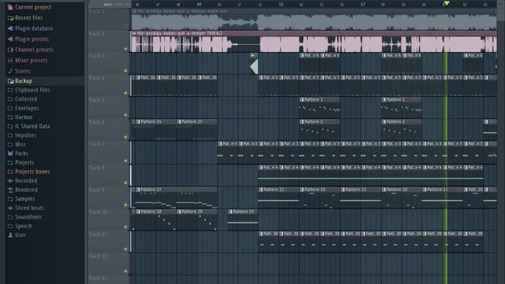Mute Track 1 using its dot
Image resolution: width=505 pixels, height=284 pixels.
(x=125, y=27)
